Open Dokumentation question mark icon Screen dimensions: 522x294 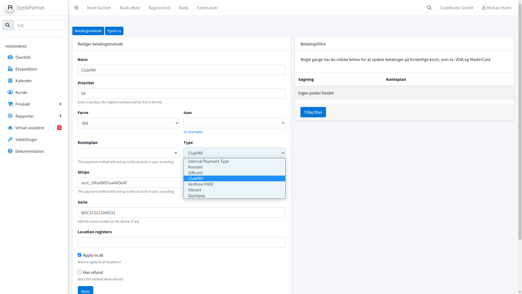[10, 151]
